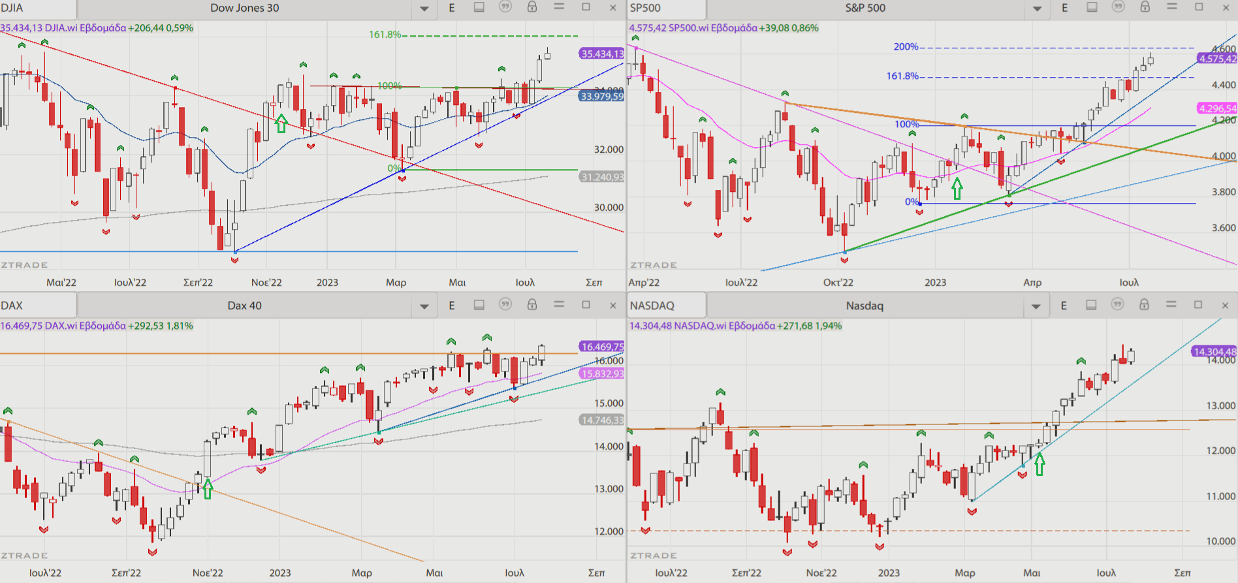Screen dimensions: 1238x583
Task: Open the comments quote icon in the Dow Jones 30 panel
Action: click(x=505, y=7)
